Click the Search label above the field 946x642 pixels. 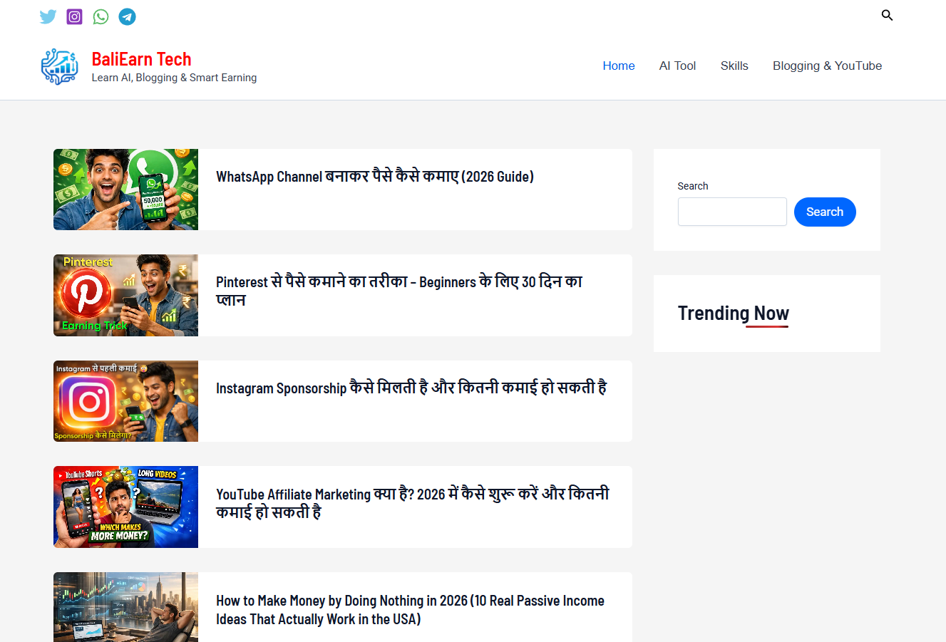692,186
